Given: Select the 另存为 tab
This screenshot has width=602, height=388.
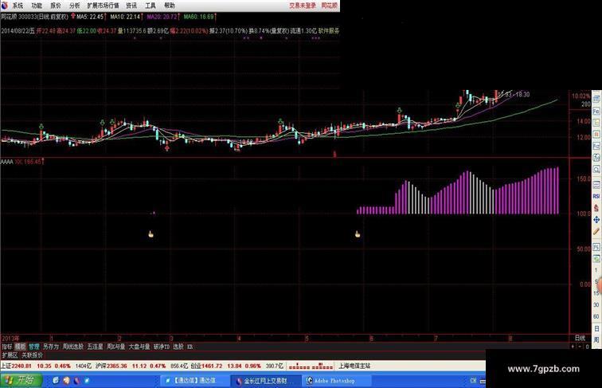Looking at the screenshot, I should (51, 347).
